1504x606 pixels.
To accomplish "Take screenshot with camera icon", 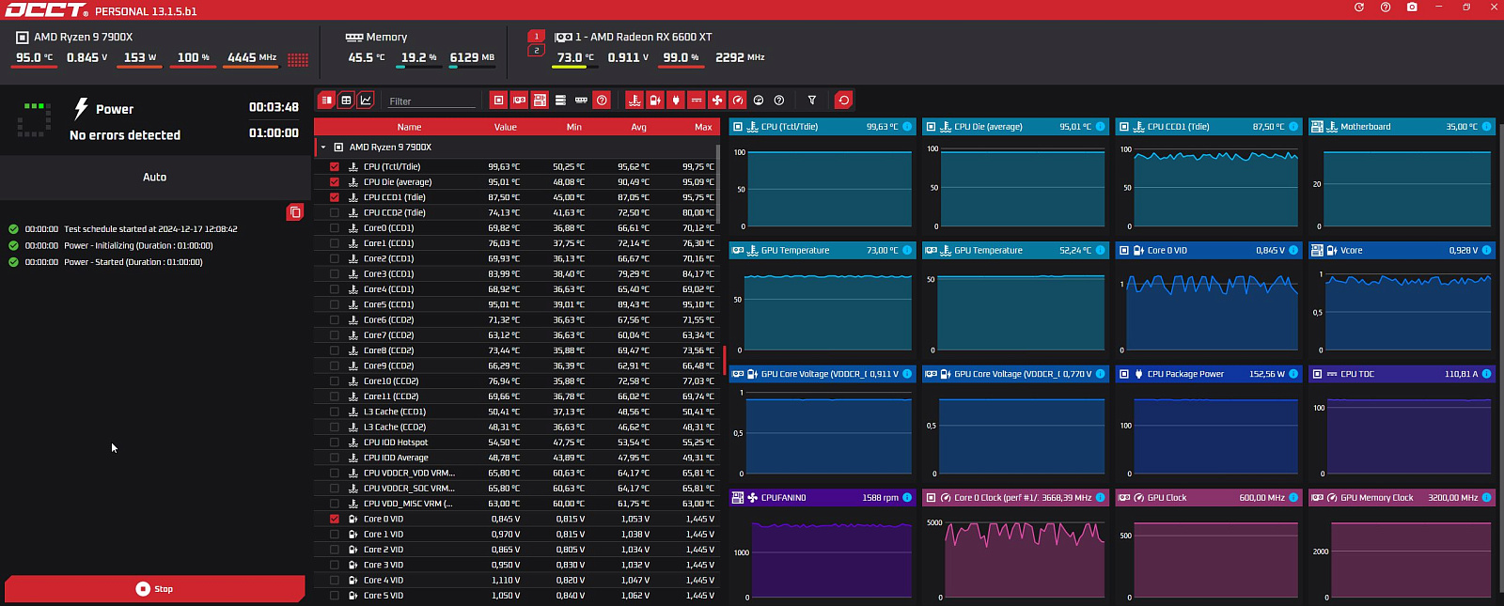I will (x=1412, y=7).
